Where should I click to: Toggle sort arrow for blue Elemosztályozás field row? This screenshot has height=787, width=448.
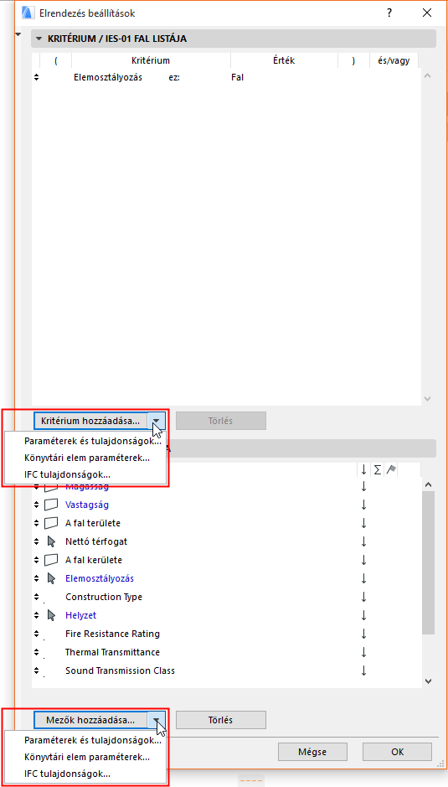(363, 578)
